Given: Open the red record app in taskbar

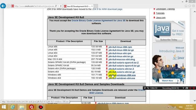Looking at the screenshot, I should pyautogui.click(x=41, y=107).
